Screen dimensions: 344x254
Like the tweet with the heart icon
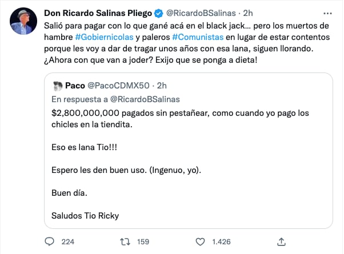coord(201,241)
